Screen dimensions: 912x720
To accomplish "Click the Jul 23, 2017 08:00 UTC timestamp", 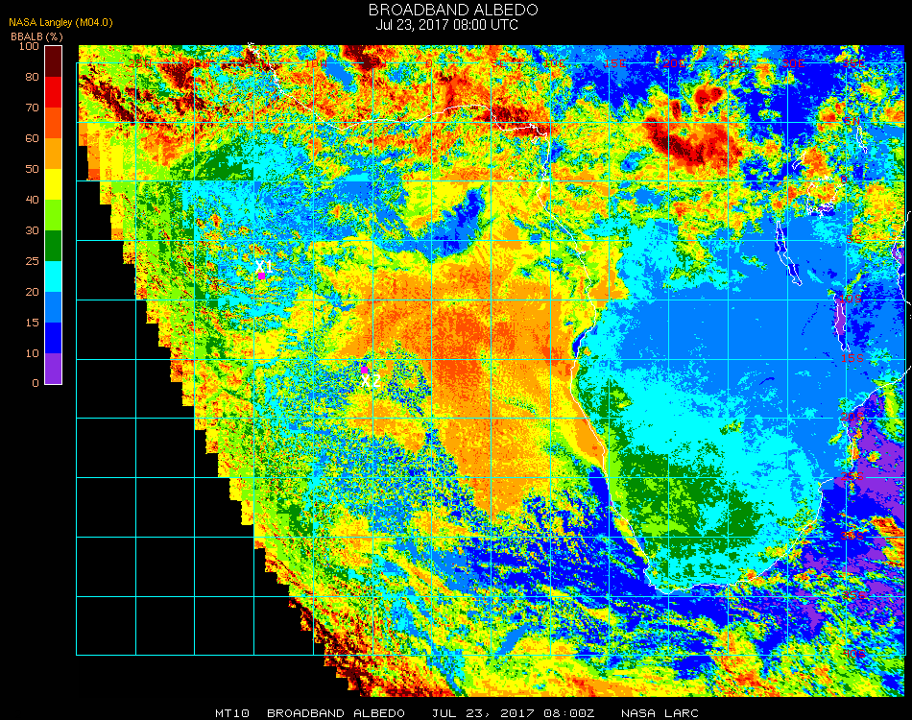I will pyautogui.click(x=446, y=25).
